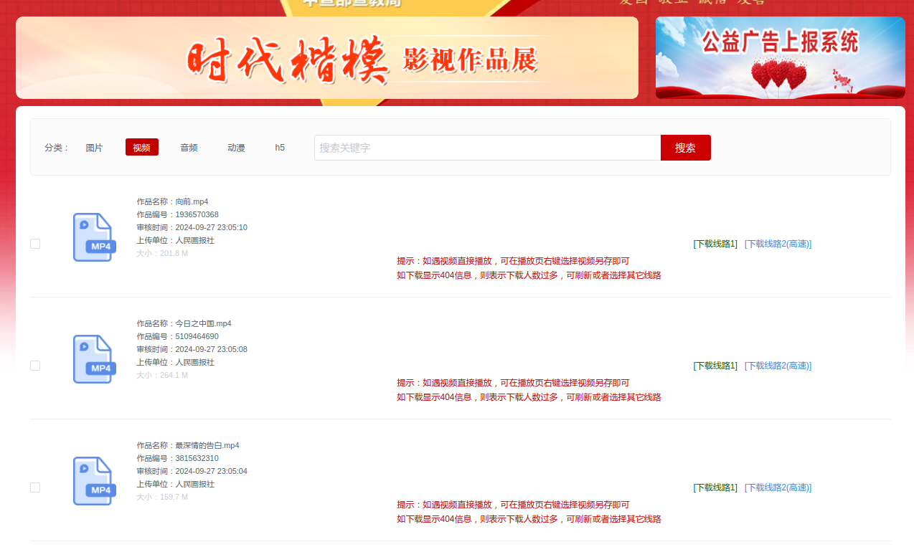Select the checkbox next to 今日之中国.mp4

35,366
